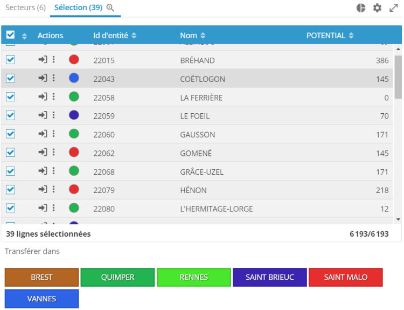Viewport: 404px width, 310px height.
Task: Open the three-dot menu for GOMENÉ
Action: [53, 153]
